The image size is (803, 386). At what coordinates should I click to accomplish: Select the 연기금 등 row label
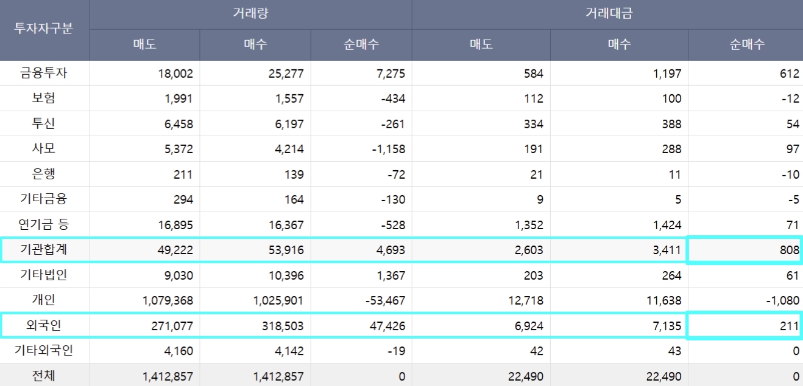pyautogui.click(x=44, y=225)
